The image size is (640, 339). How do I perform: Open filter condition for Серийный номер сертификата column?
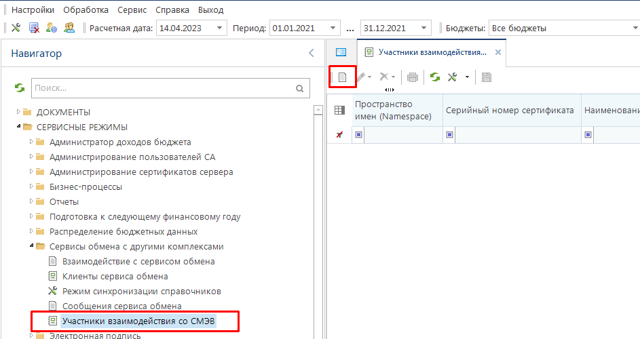click(449, 135)
